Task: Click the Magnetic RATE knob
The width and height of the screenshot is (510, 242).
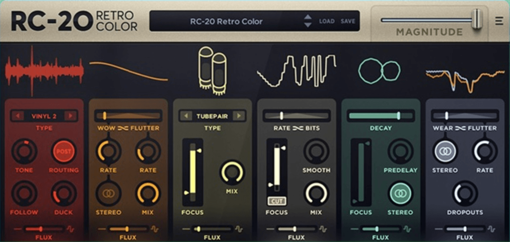Action: 484,152
